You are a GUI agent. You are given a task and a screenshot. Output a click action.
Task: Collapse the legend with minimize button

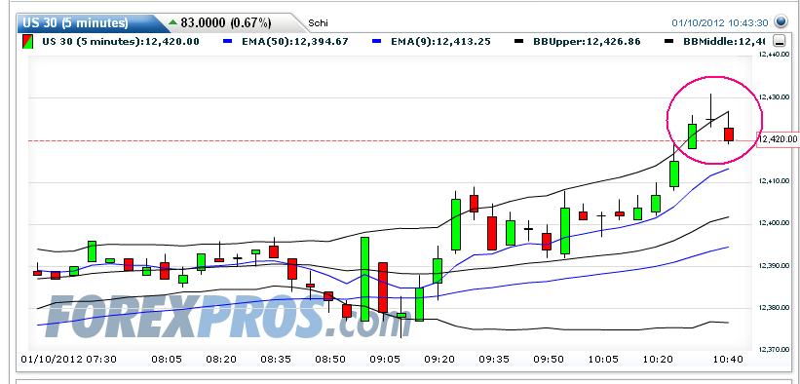coord(779,41)
